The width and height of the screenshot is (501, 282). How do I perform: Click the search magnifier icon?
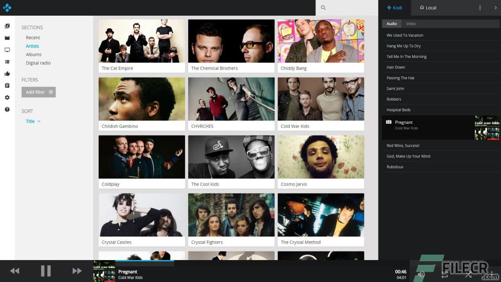tap(323, 7)
